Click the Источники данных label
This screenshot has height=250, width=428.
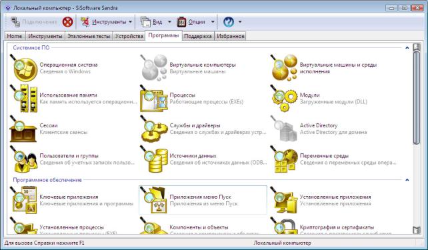[193, 156]
